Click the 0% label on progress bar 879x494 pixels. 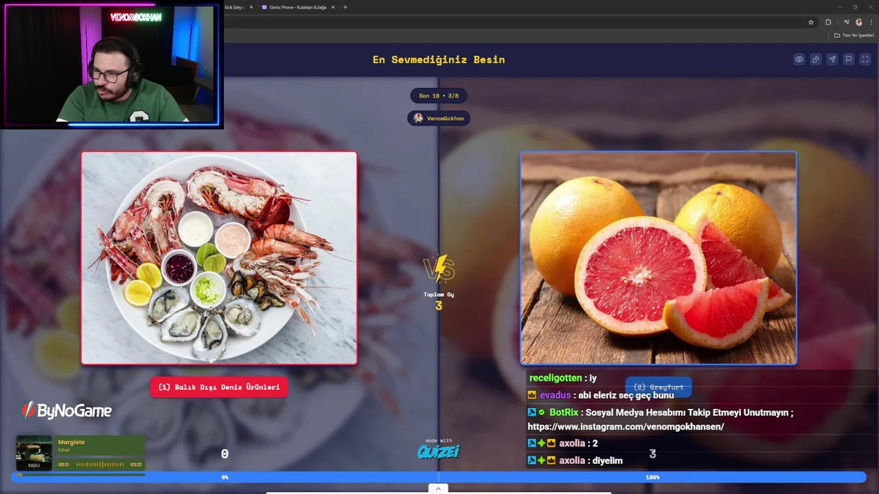click(225, 477)
